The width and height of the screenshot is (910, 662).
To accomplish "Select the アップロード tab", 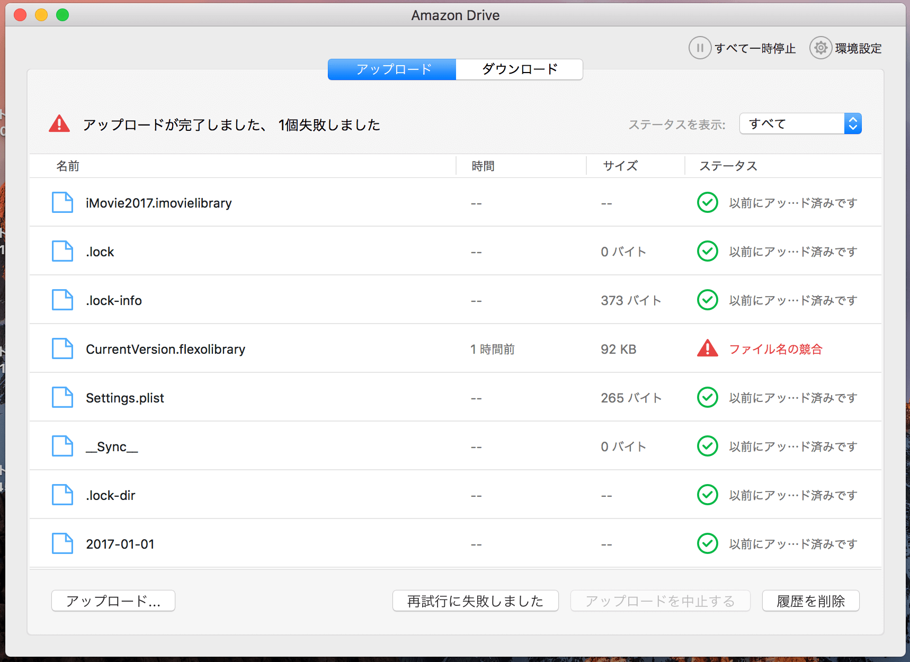I will tap(392, 69).
